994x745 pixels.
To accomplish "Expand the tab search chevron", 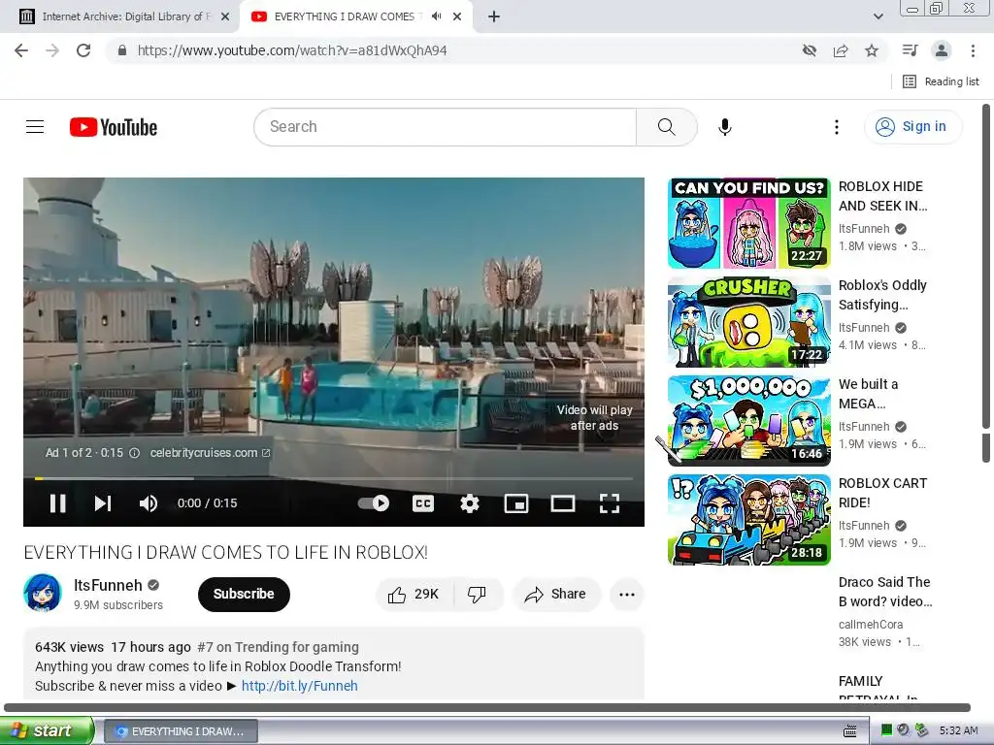I will pos(878,16).
